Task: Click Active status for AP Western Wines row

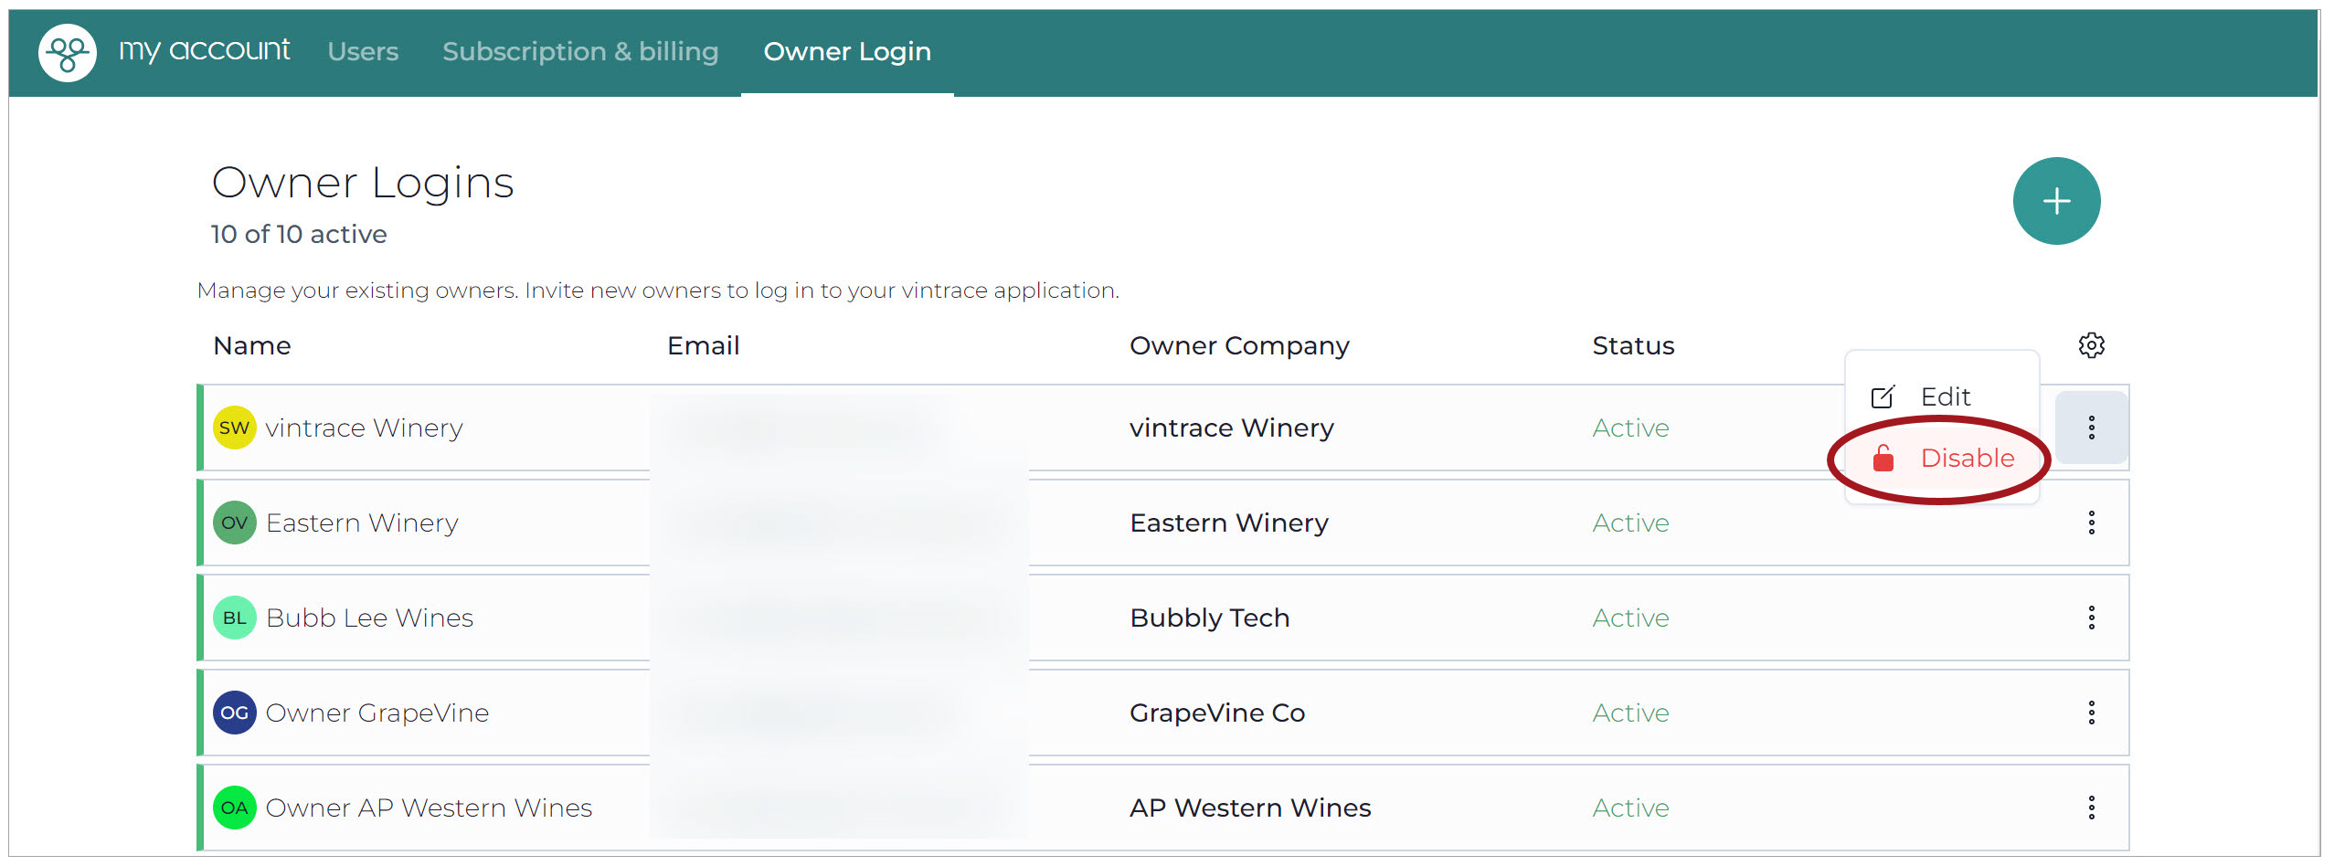Action: click(1630, 808)
